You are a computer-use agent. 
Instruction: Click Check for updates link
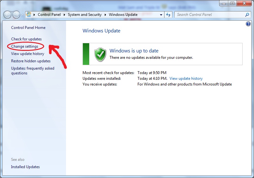tap(26, 39)
